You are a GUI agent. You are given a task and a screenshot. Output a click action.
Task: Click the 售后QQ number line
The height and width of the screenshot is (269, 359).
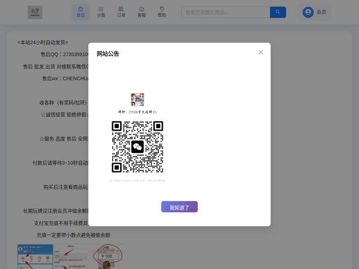click(65, 54)
